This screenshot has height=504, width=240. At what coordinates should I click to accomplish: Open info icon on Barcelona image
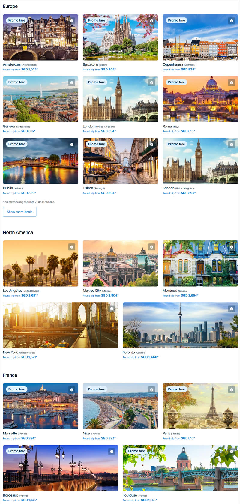click(152, 21)
